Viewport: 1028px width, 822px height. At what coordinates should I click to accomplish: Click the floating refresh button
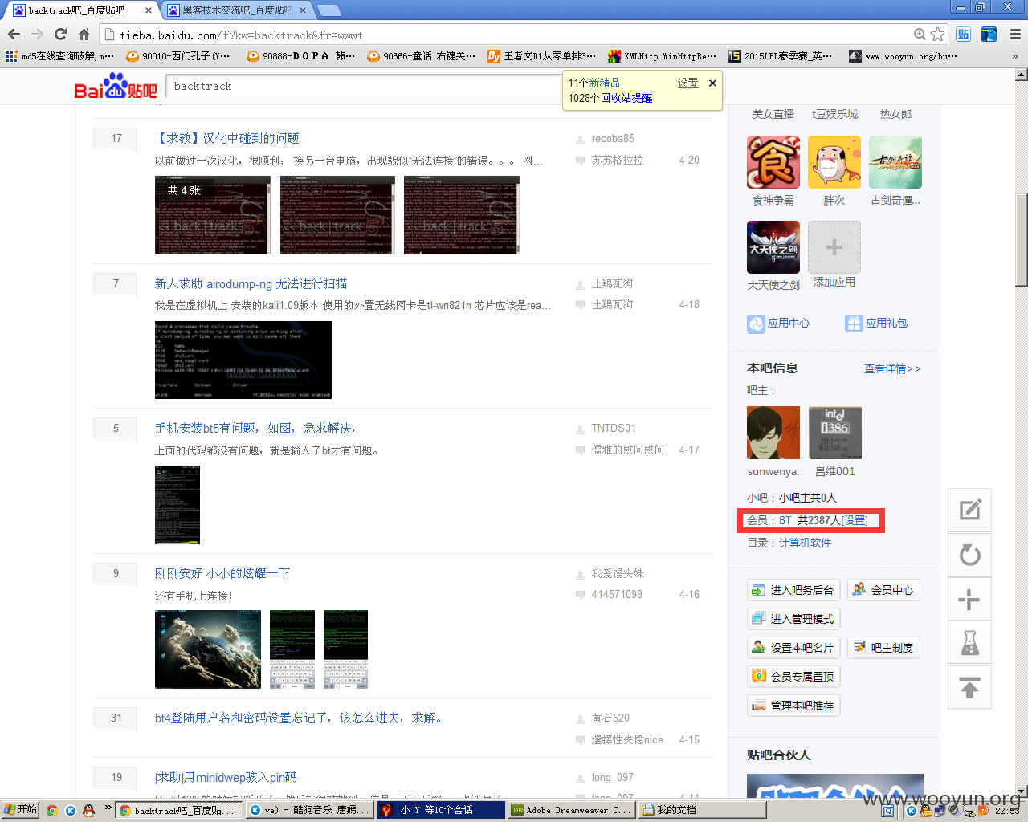[970, 555]
